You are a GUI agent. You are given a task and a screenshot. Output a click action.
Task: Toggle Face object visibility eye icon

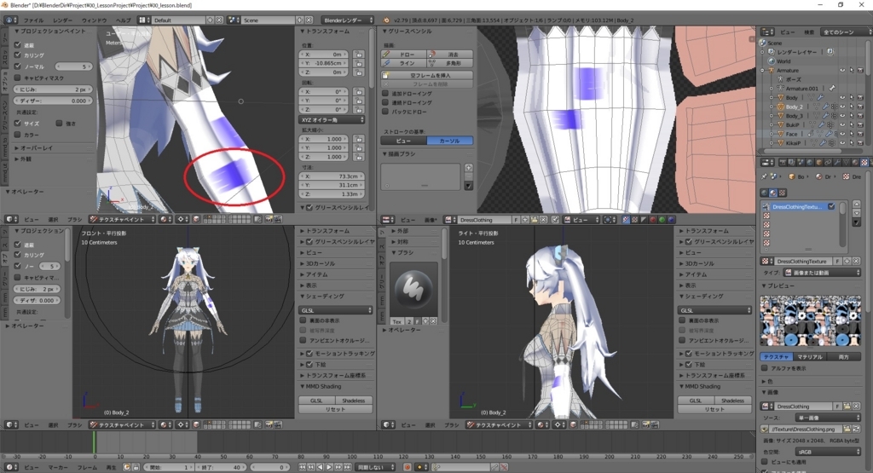click(842, 134)
